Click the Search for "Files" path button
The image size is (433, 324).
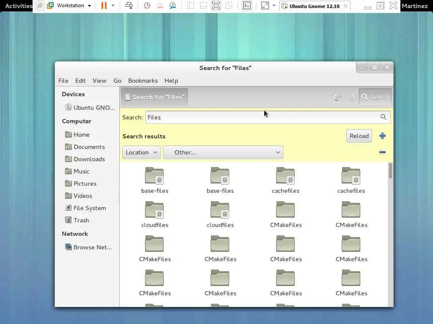point(155,97)
